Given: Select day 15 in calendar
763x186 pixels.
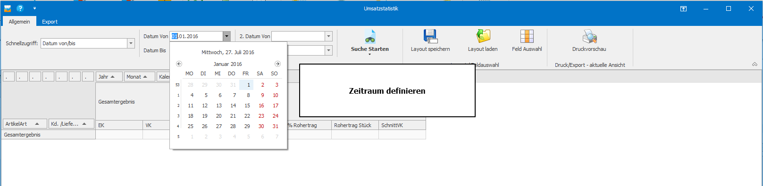Looking at the screenshot, I should coord(247,105).
